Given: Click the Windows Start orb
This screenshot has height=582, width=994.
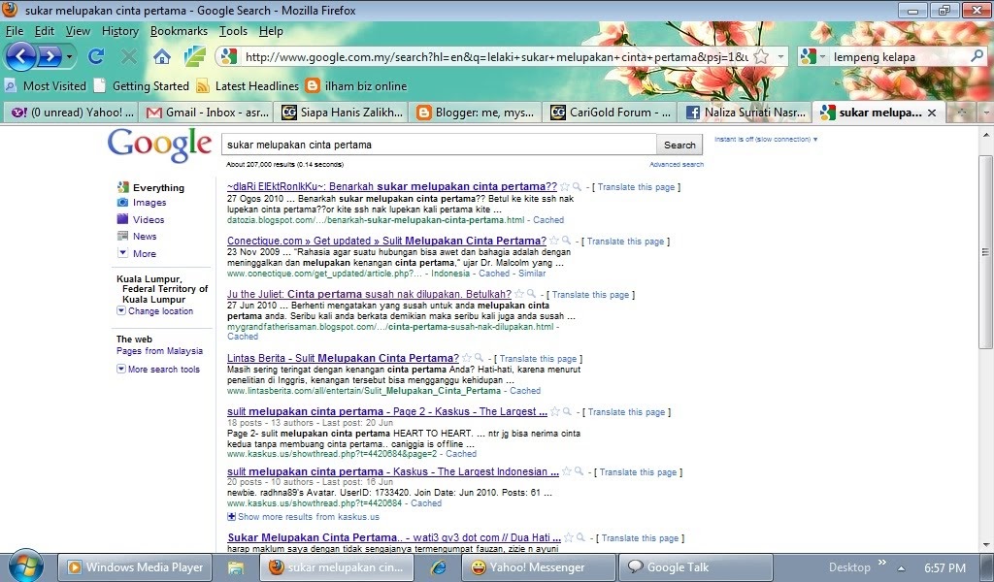Looking at the screenshot, I should coord(25,566).
